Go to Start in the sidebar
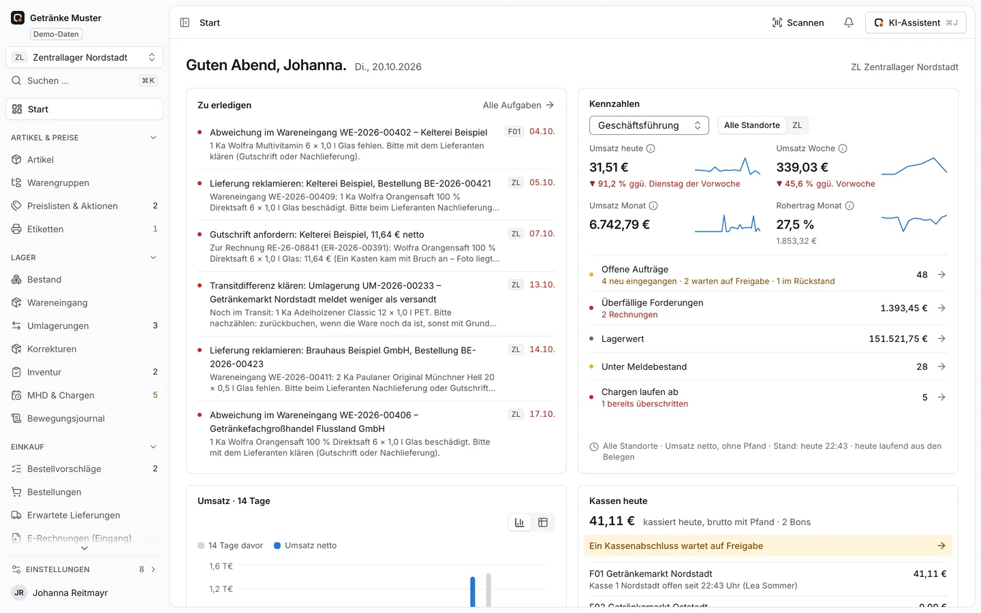The image size is (981, 613). (84, 109)
